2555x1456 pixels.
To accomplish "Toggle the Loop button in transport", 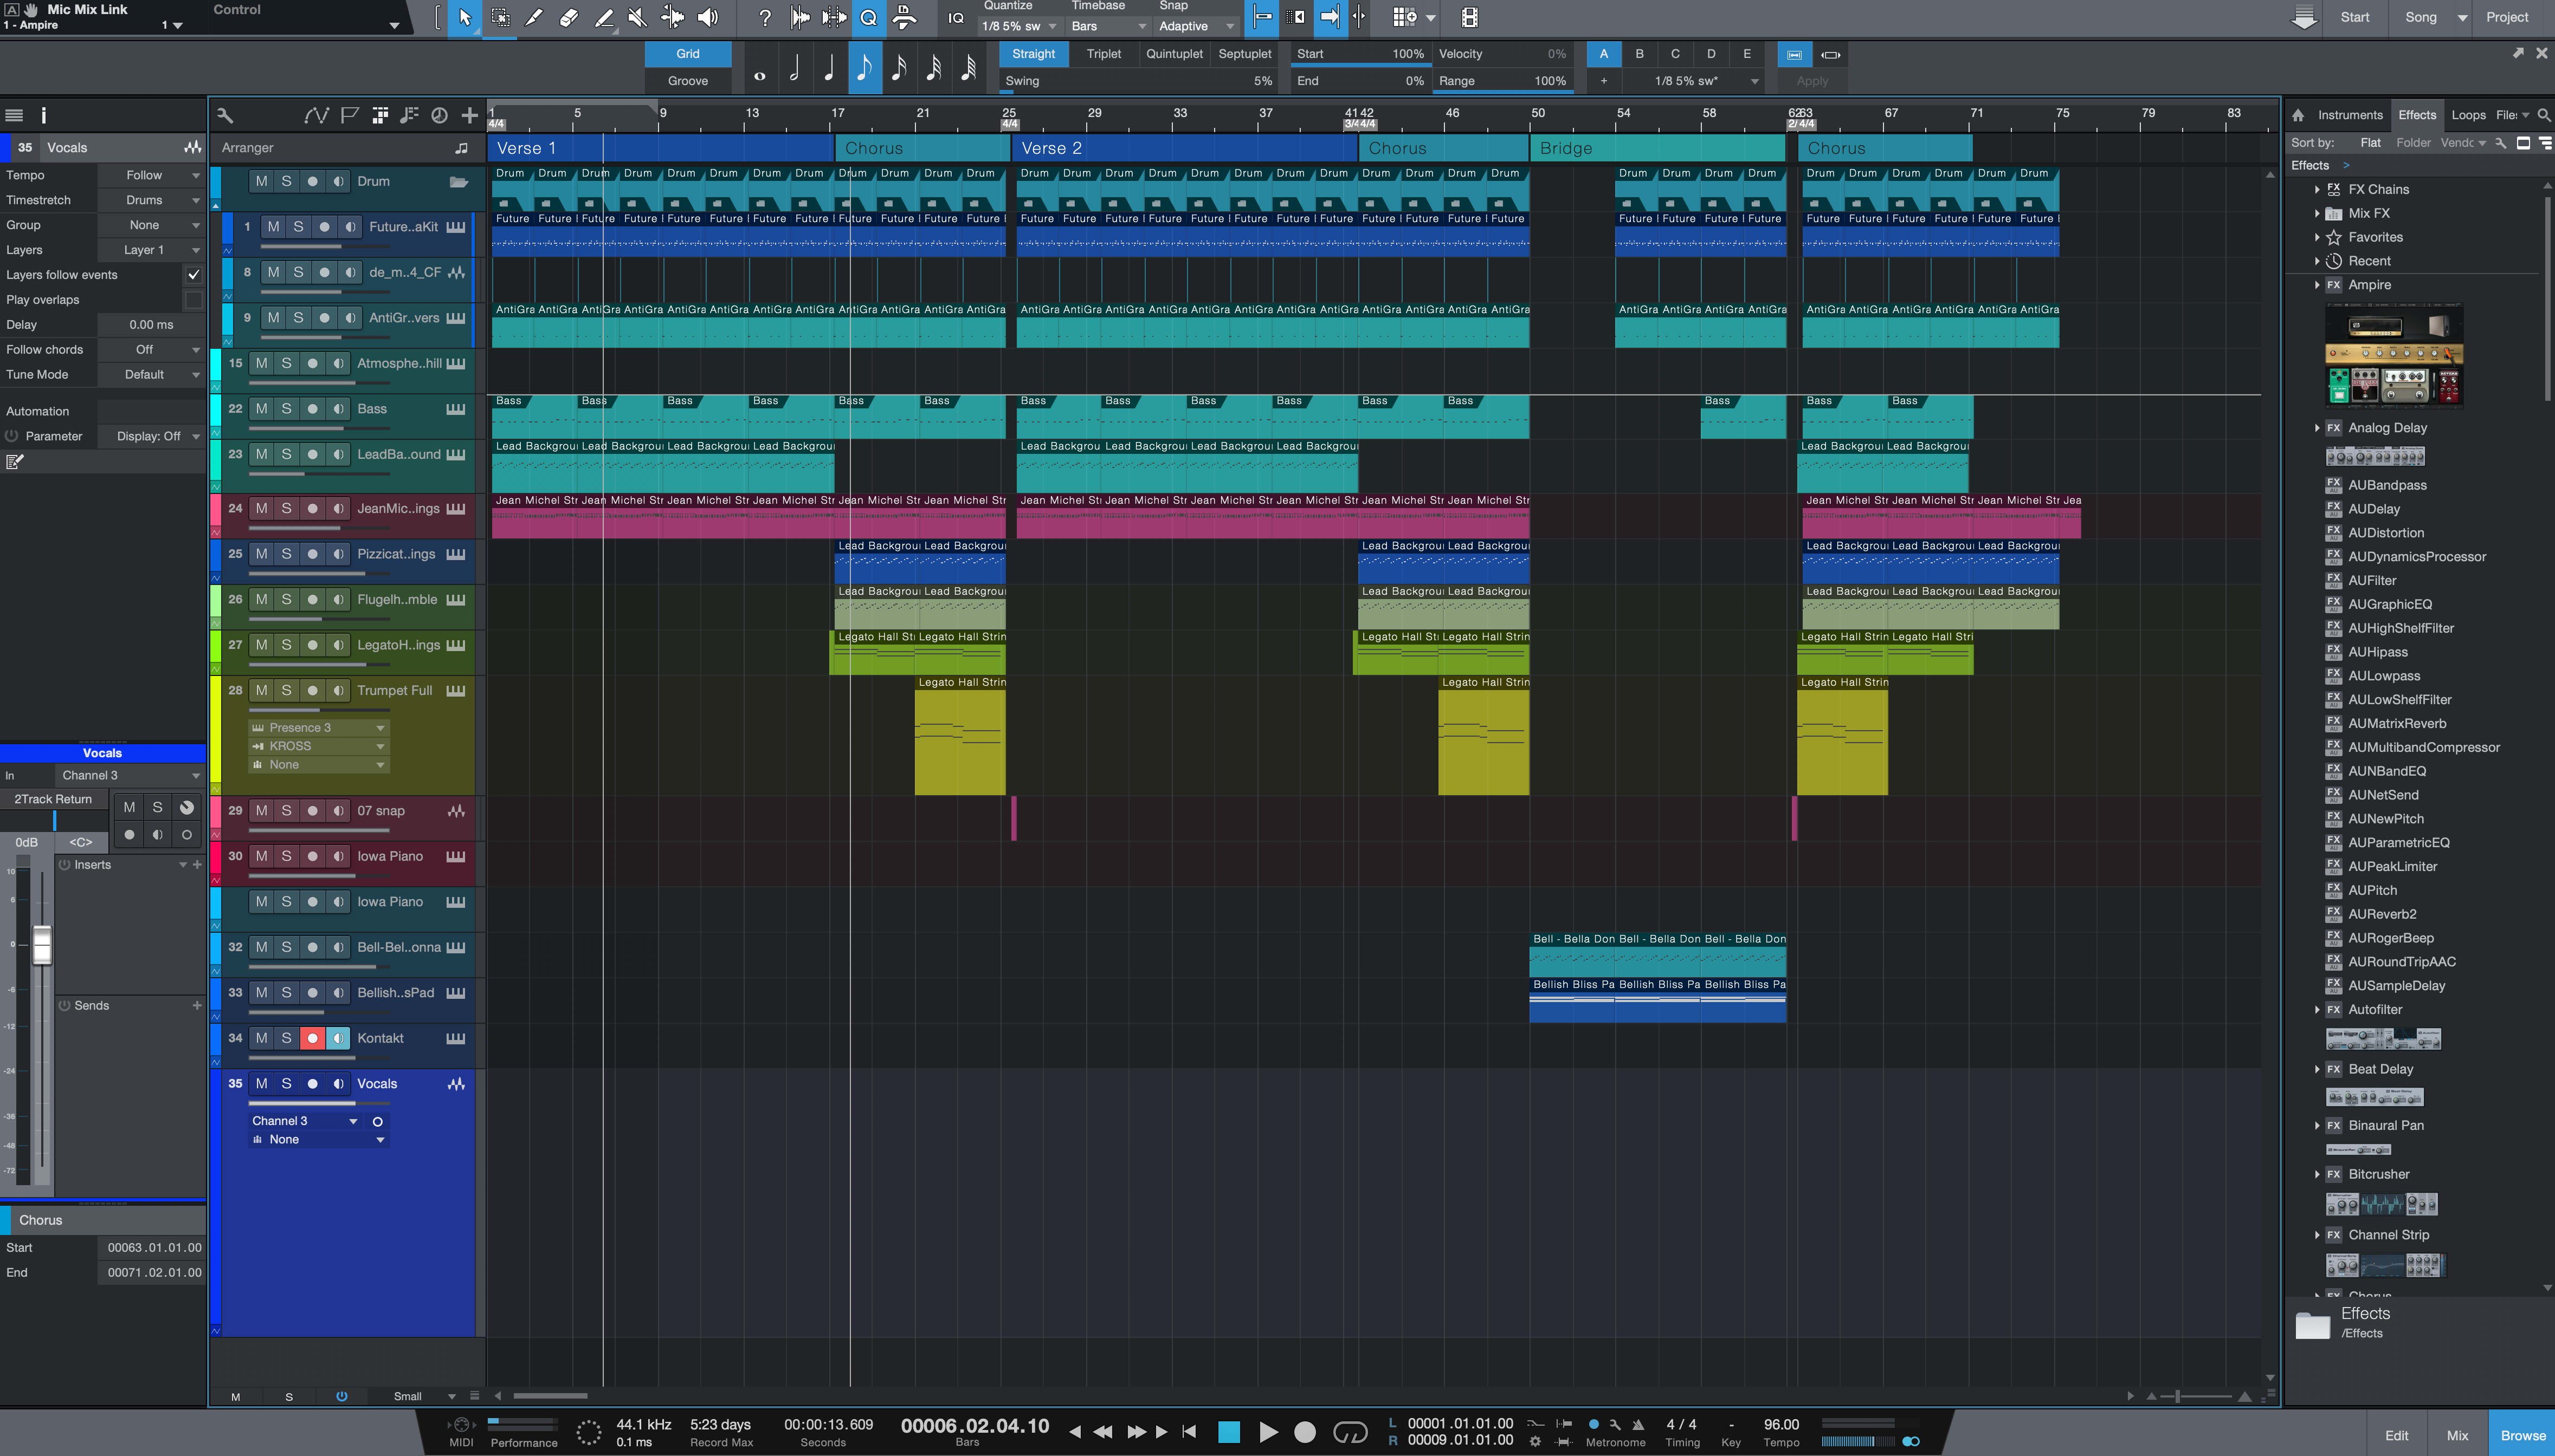I will (x=1350, y=1432).
